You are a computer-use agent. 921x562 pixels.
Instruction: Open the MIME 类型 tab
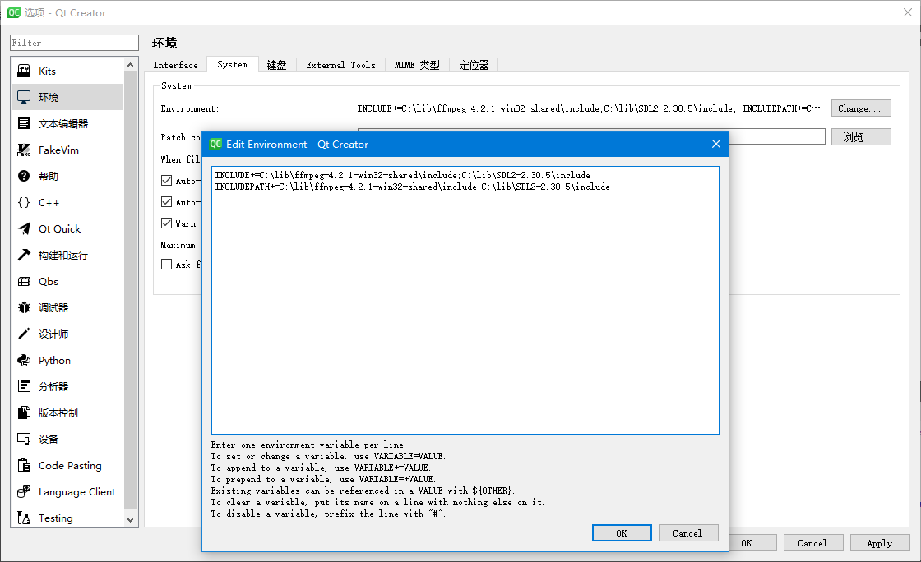tap(417, 65)
